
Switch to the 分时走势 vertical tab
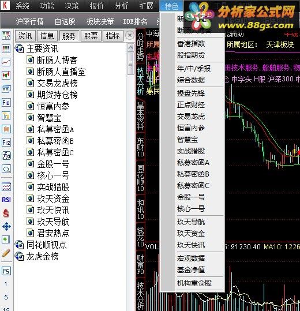coord(140,46)
